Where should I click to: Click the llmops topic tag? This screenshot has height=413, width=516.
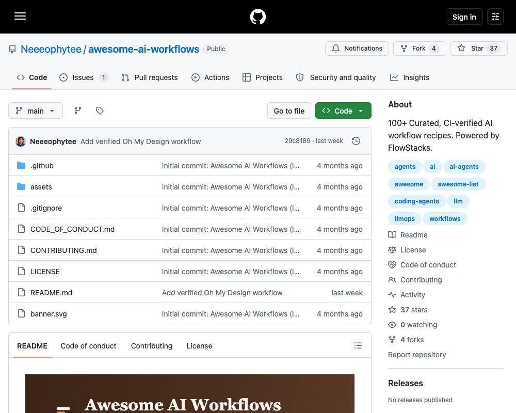[x=405, y=219]
